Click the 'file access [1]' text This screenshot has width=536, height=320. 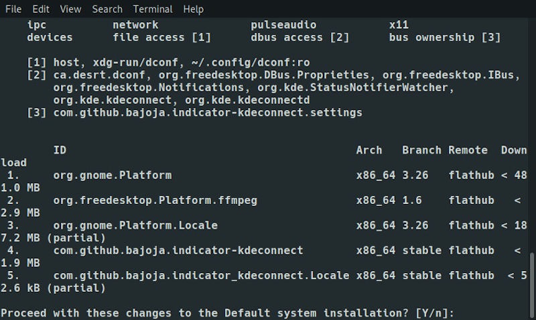click(162, 37)
